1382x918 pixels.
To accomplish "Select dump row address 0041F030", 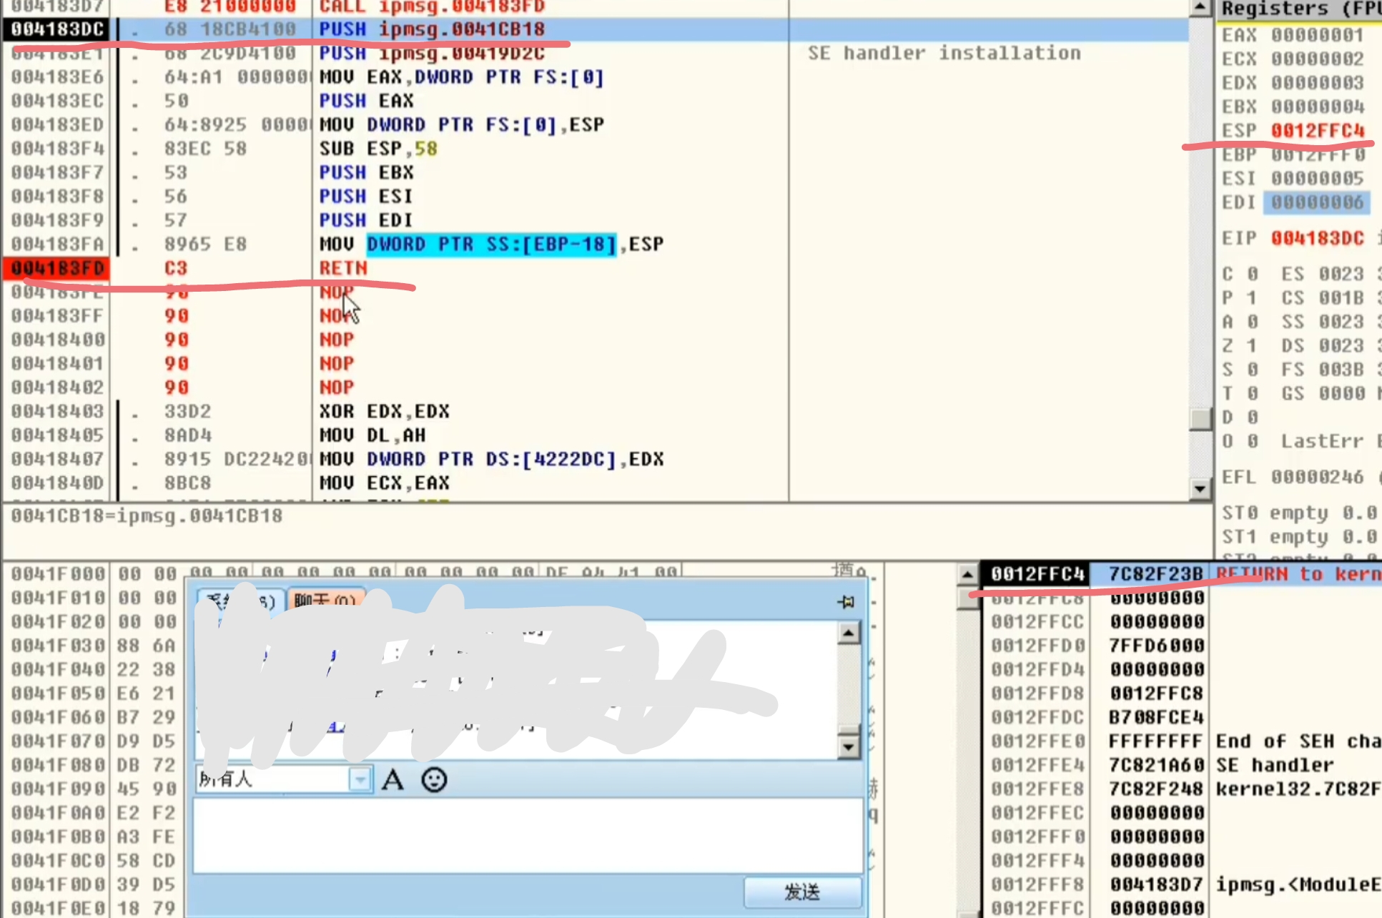I will click(x=58, y=646).
